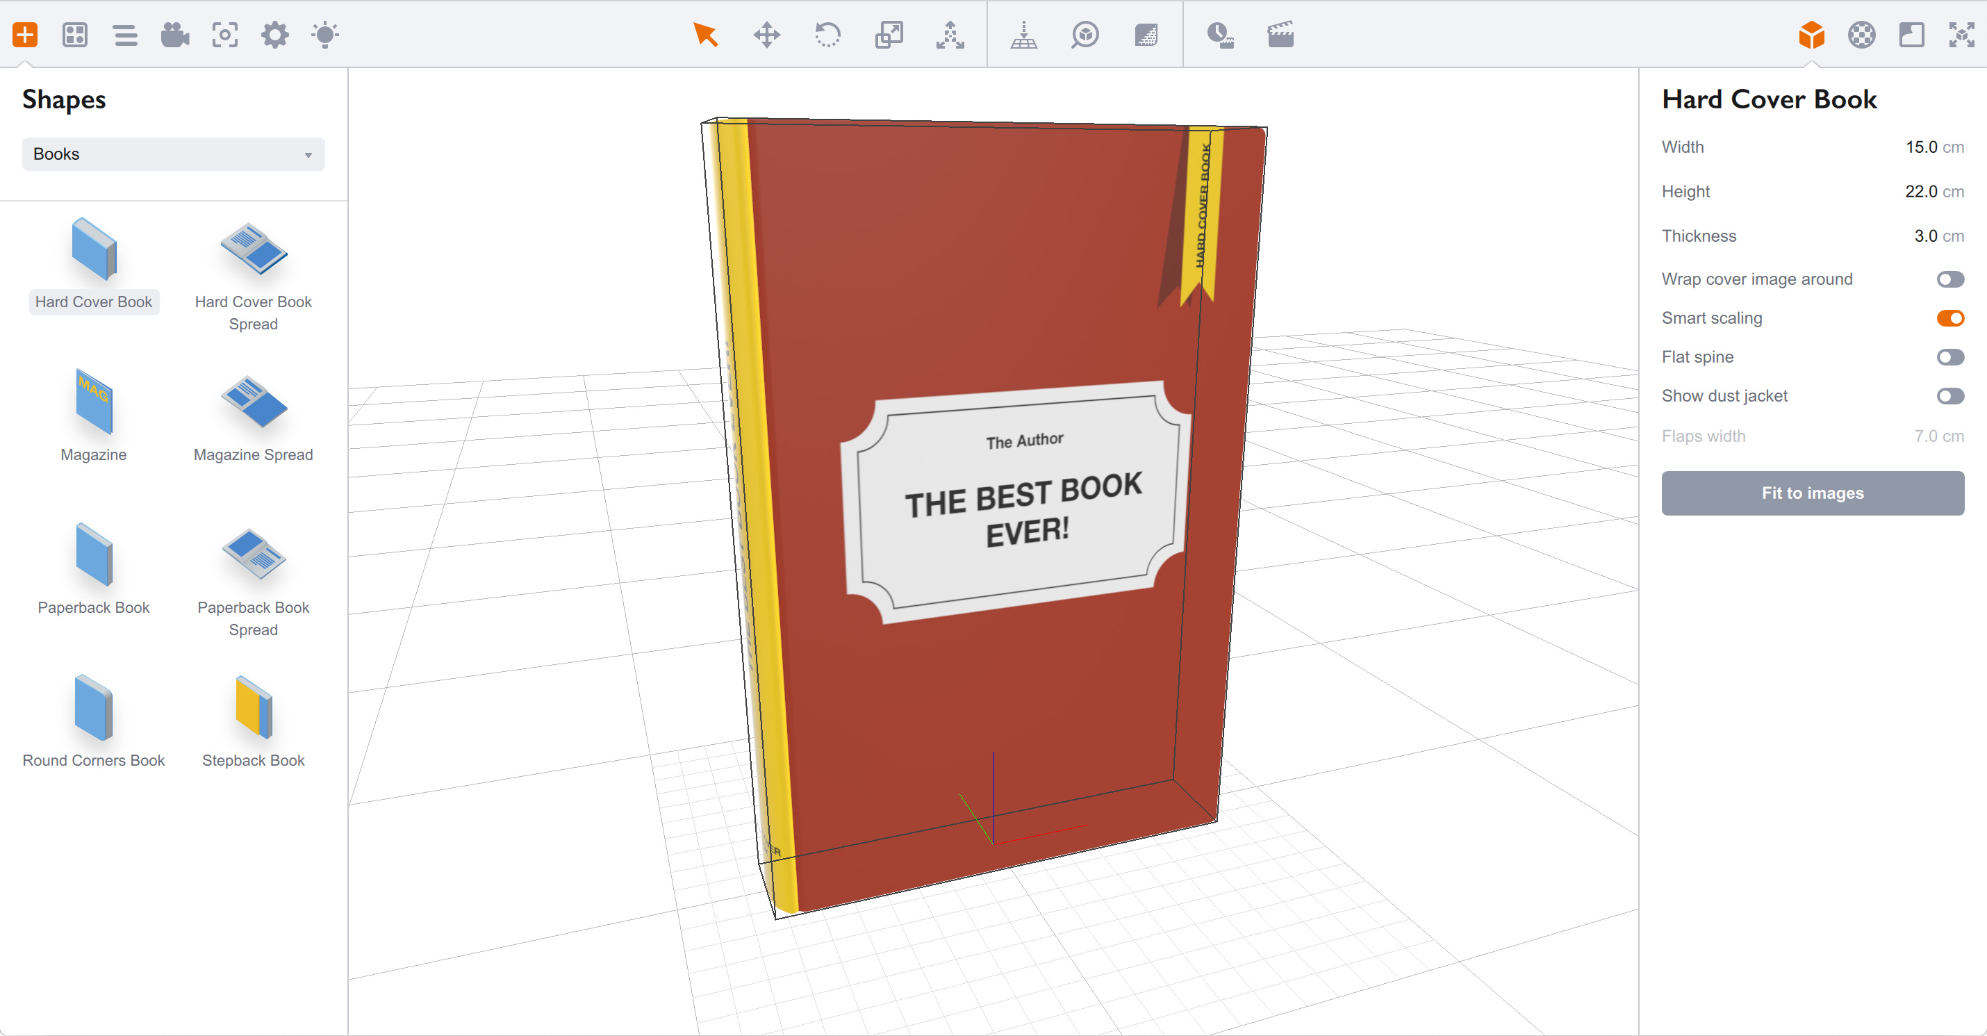The image size is (1987, 1036).
Task: Disable Smart scaling
Action: (x=1950, y=318)
